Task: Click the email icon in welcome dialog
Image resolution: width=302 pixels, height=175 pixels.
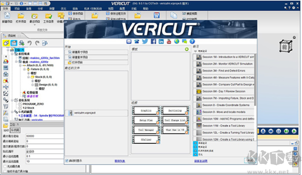Action: pyautogui.click(x=129, y=41)
